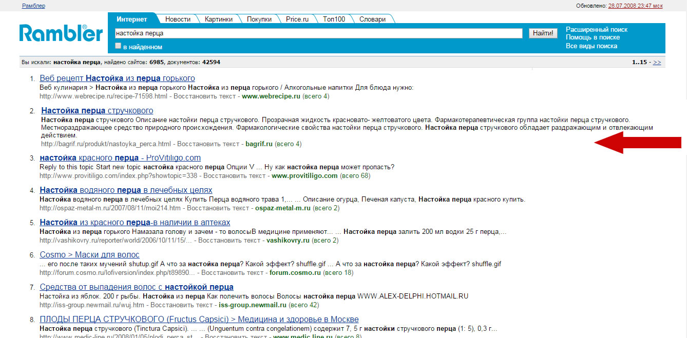Click the (всего 18) count for forum.cosmo.ru
Viewport: 687px width, 338px height.
(338, 272)
